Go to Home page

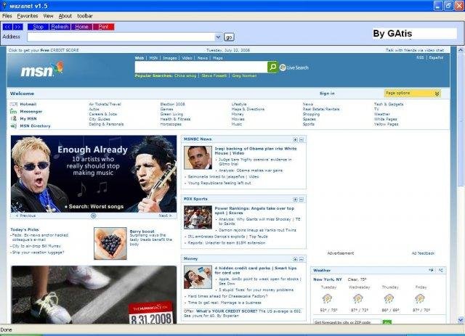coord(82,27)
